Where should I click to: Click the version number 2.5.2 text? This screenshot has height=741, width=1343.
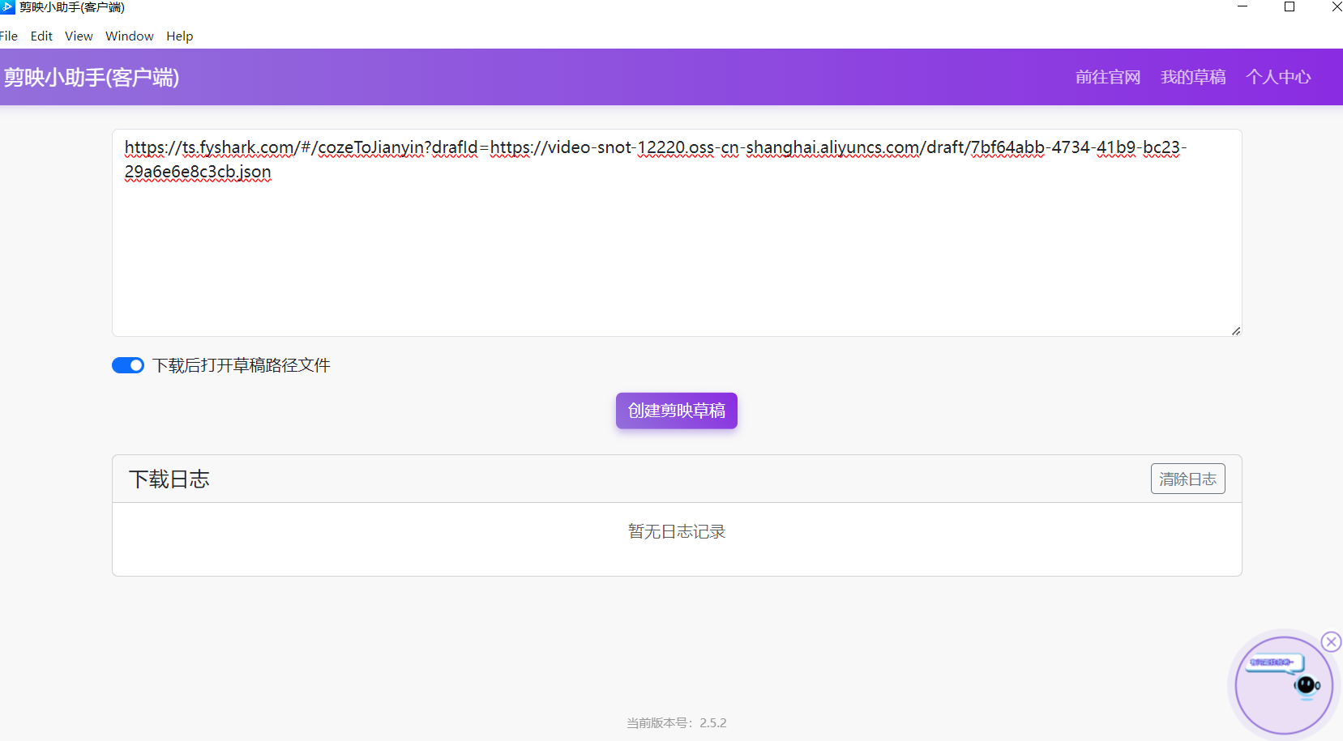[x=713, y=722]
